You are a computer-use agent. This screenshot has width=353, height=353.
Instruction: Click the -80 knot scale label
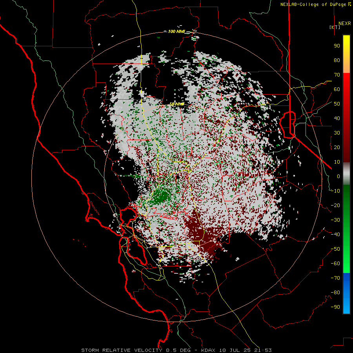pyautogui.click(x=335, y=293)
